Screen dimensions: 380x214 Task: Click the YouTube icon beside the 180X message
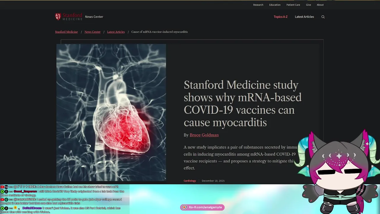(2, 187)
